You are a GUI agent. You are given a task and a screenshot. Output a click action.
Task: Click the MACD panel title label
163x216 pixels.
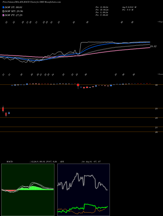coord(9,162)
